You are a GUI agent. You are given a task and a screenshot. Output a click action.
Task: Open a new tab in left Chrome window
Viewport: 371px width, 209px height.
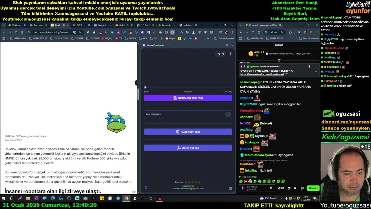click(202, 25)
